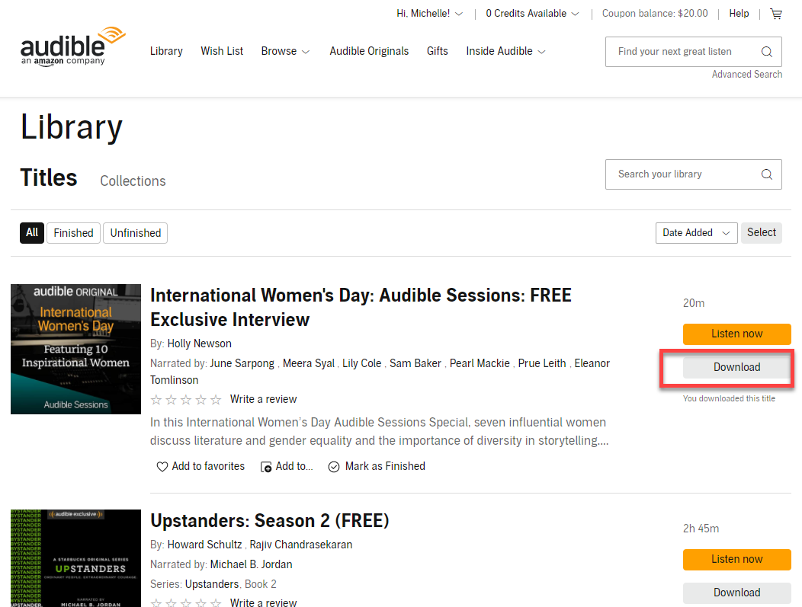Screen dimensions: 802x607
Task: Select the Finished filter
Action: [x=73, y=232]
